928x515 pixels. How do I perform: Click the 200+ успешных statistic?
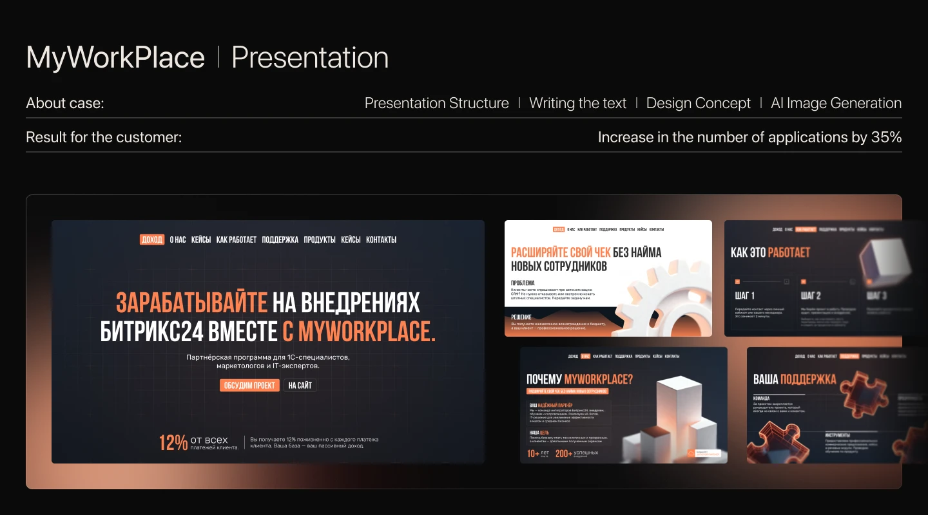coord(577,454)
